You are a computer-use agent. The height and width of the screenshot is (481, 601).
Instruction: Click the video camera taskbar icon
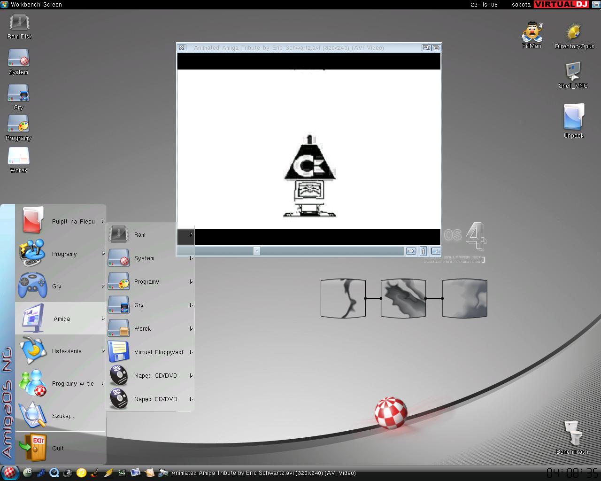point(163,473)
